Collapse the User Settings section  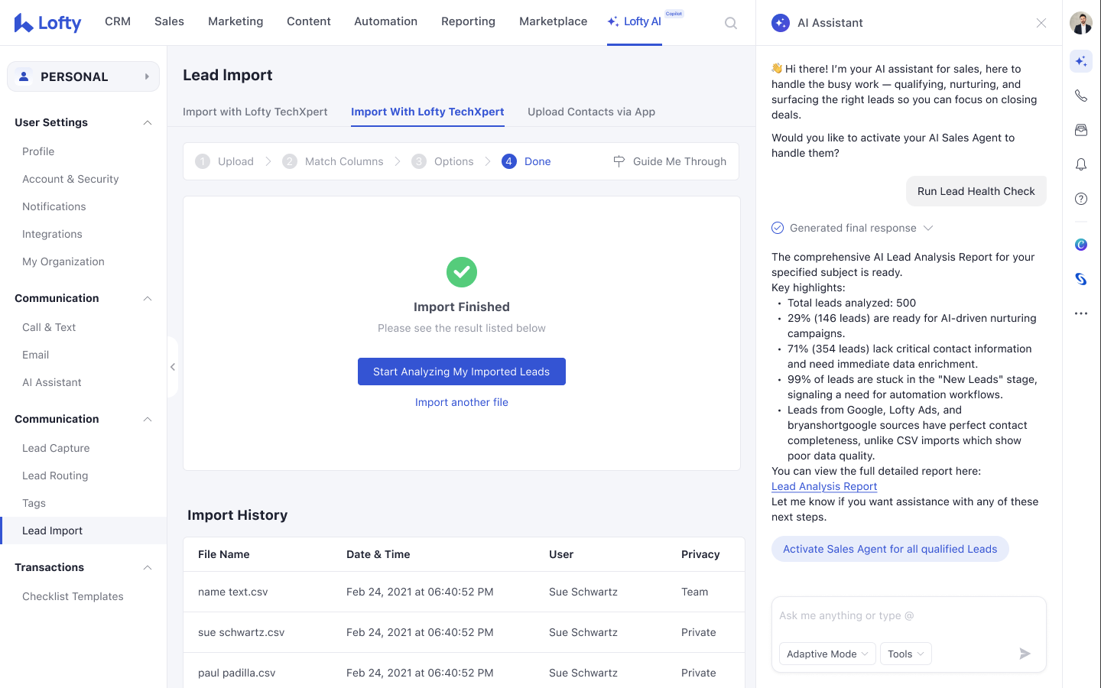click(x=148, y=123)
